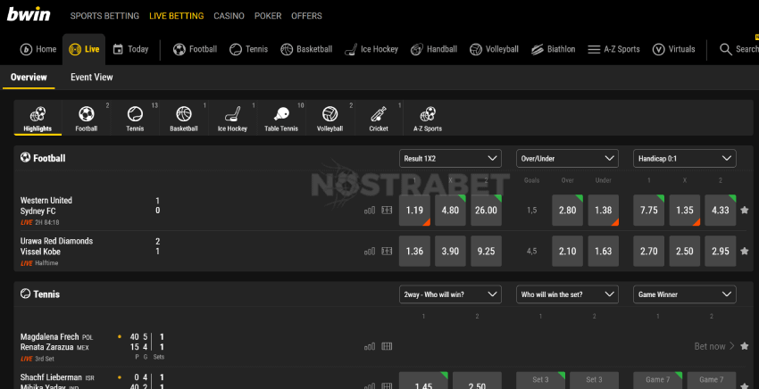
Task: Open Offers page
Action: click(x=306, y=16)
